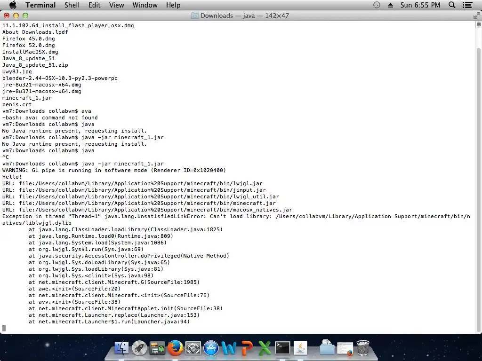Viewport: 482px width, 361px height.
Task: Click the eject menu bar icon
Action: 390,5
